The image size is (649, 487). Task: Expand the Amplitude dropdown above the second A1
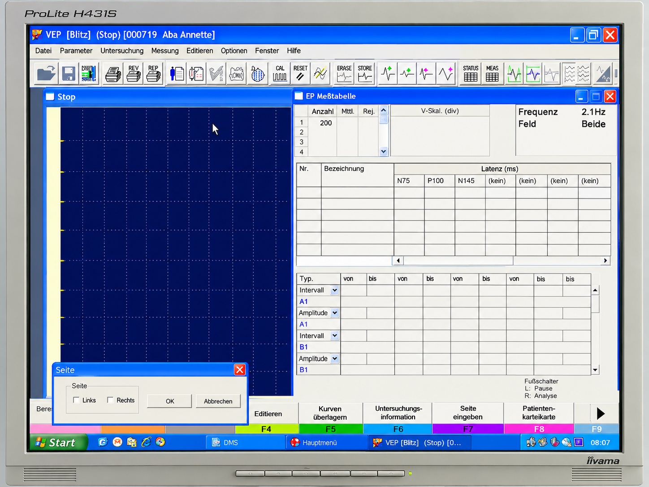coord(334,313)
